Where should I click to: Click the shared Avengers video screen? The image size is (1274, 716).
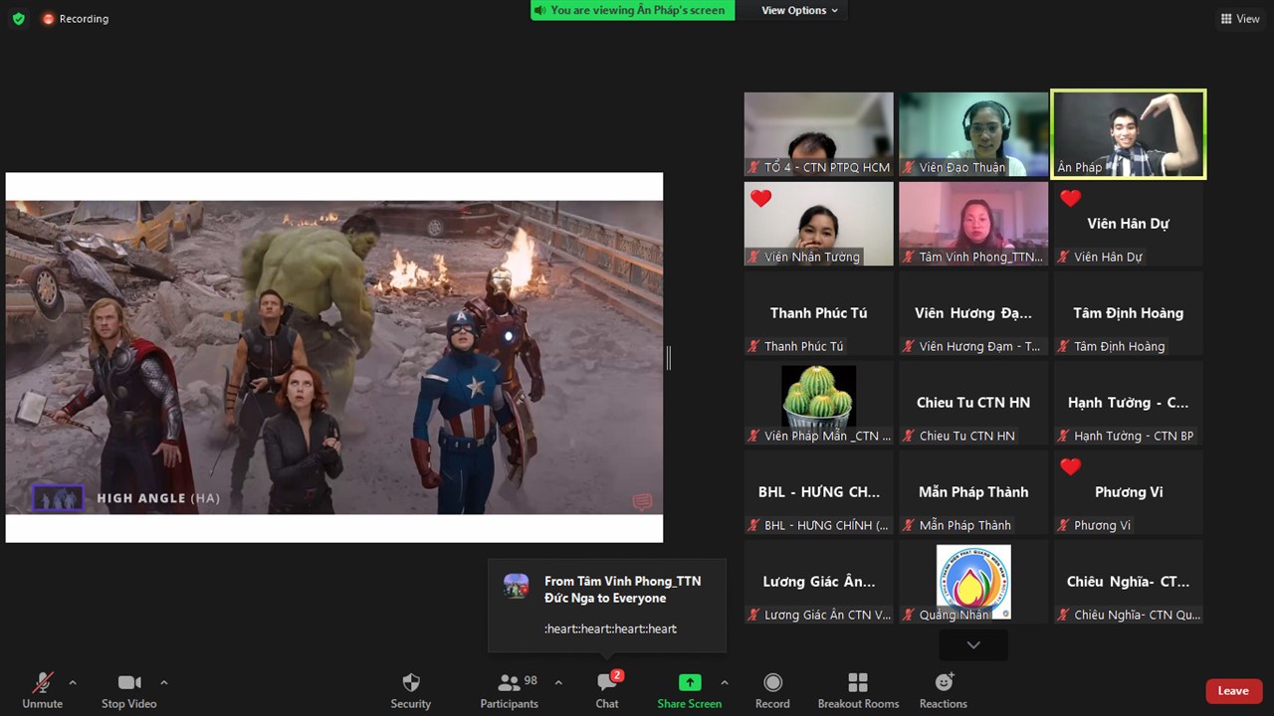point(334,357)
